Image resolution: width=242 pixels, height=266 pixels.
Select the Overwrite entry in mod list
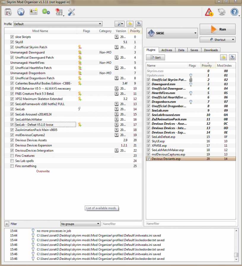43,171
